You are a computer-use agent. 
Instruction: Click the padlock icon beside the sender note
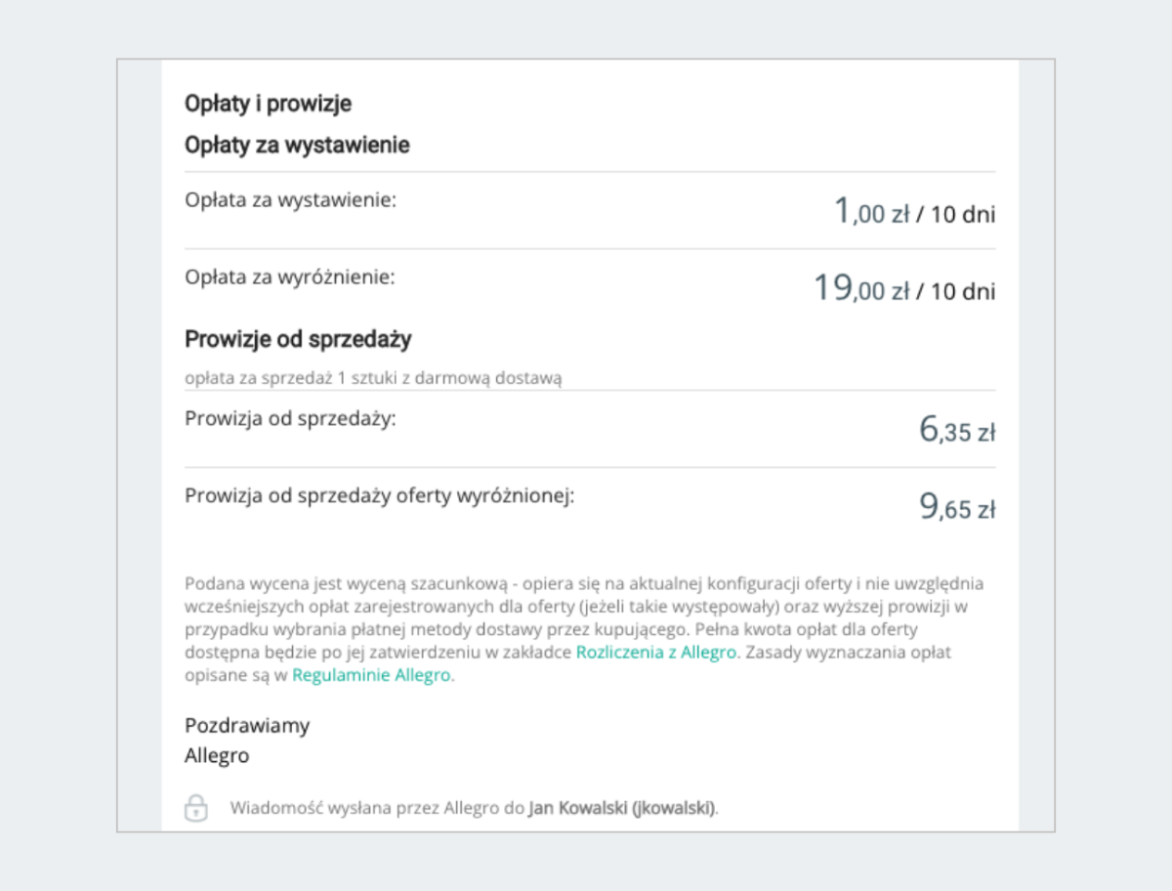pos(196,808)
